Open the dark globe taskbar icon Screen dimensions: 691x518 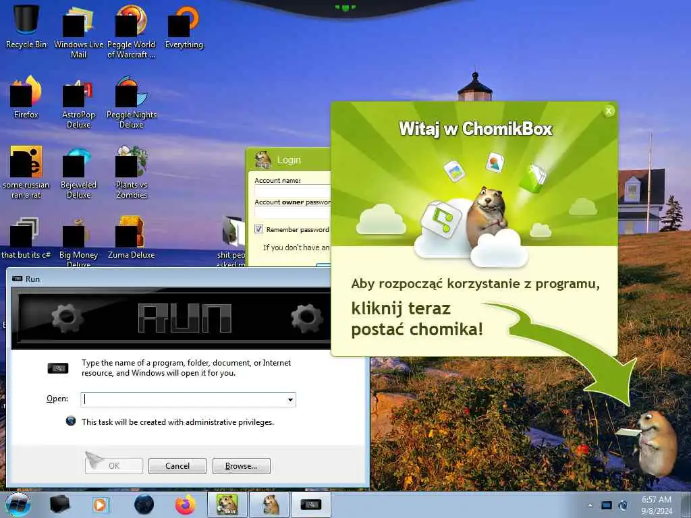point(144,505)
